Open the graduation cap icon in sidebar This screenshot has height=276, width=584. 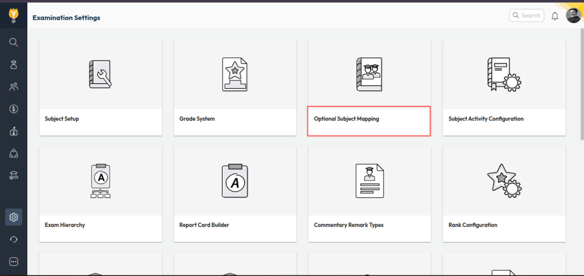pyautogui.click(x=14, y=176)
